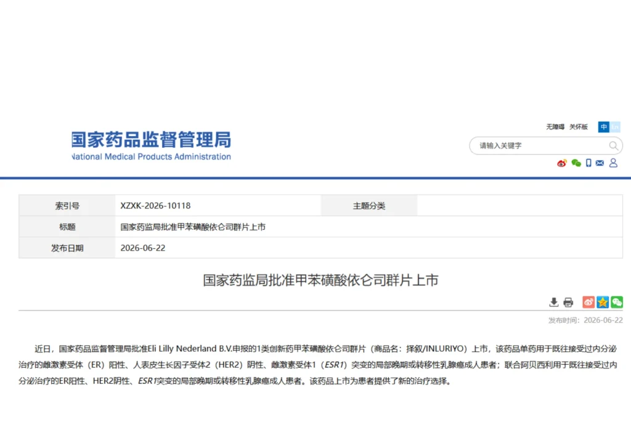Share article via yellow star Qzone button
This screenshot has height=446, width=631.
603,302
